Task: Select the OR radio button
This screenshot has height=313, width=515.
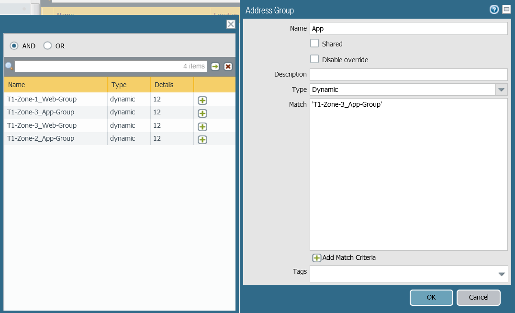Action: point(47,46)
